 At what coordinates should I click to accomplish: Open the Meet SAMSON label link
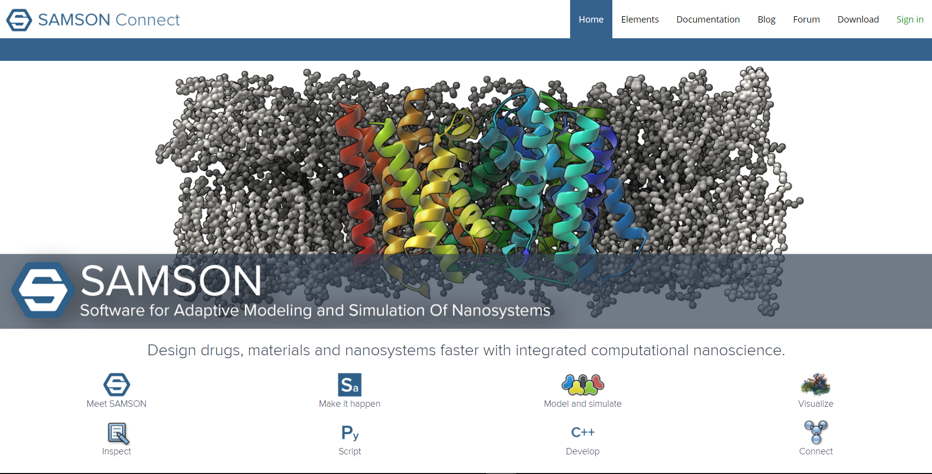point(116,404)
